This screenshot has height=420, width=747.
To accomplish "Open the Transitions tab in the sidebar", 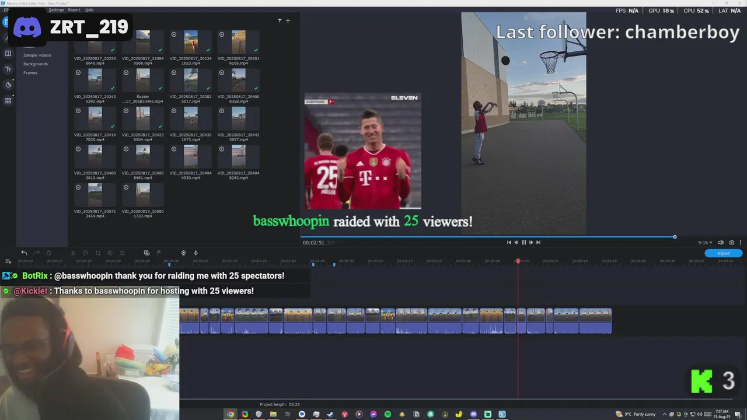I will (8, 54).
